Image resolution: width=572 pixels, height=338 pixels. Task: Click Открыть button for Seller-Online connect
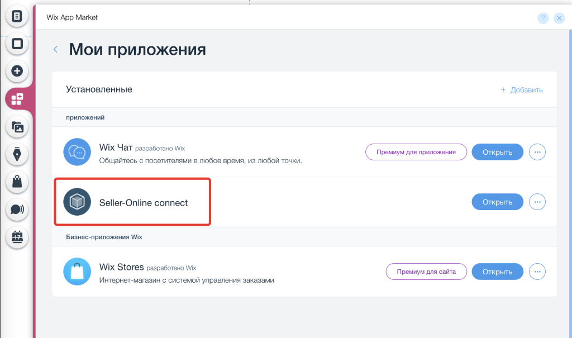point(497,202)
